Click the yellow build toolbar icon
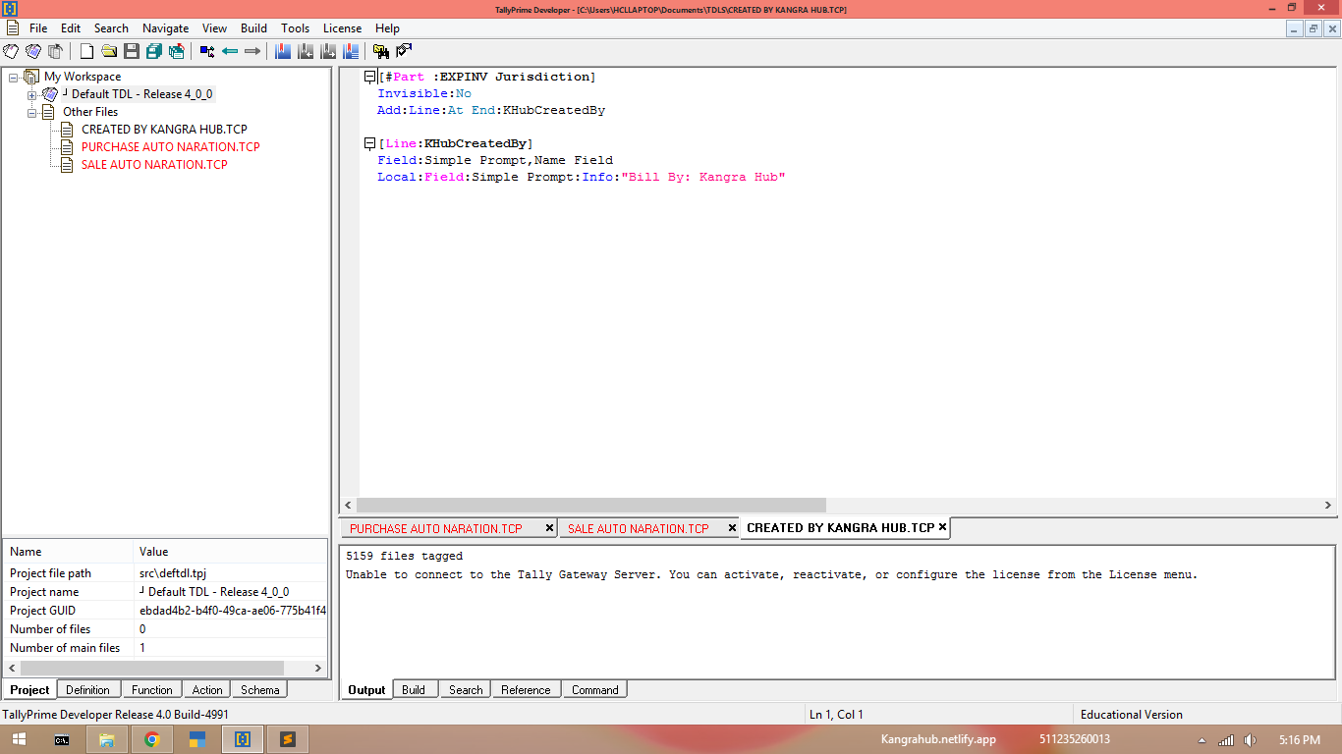 click(381, 51)
